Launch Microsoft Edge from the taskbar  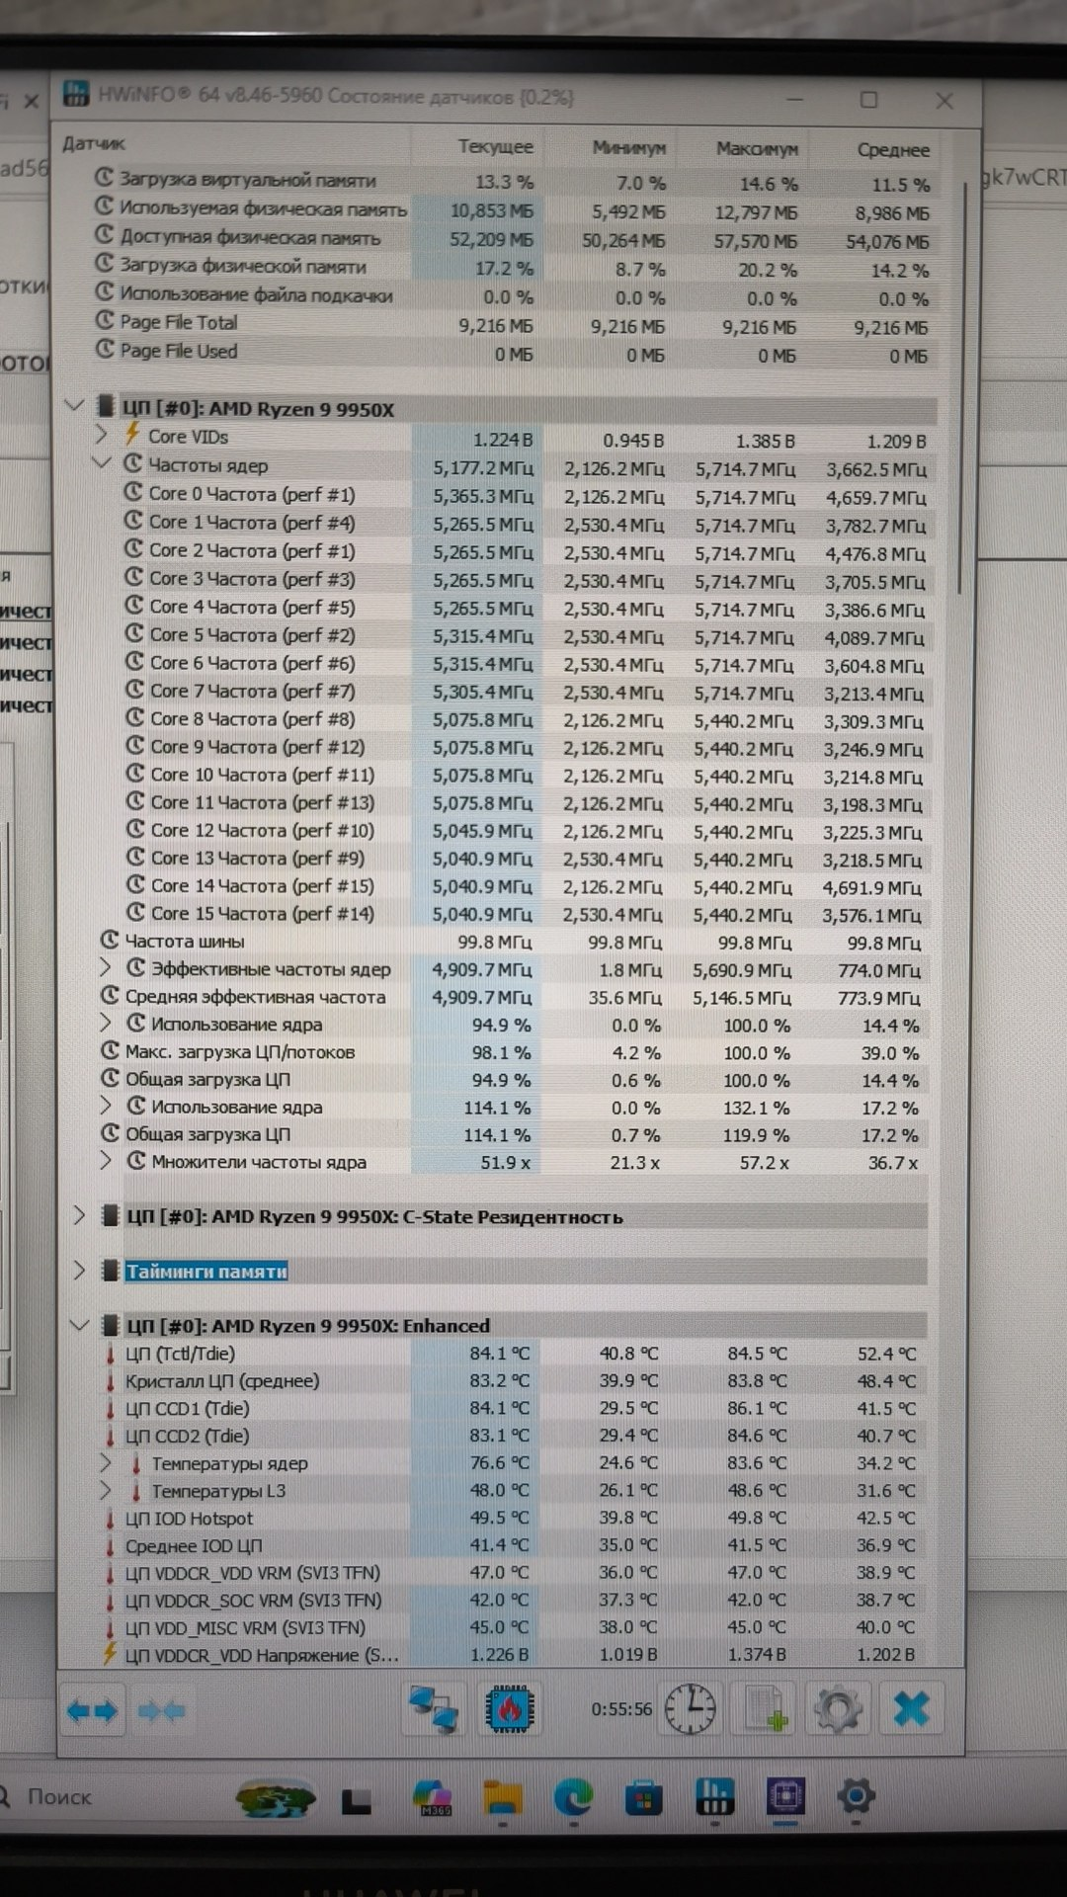pyautogui.click(x=573, y=1798)
